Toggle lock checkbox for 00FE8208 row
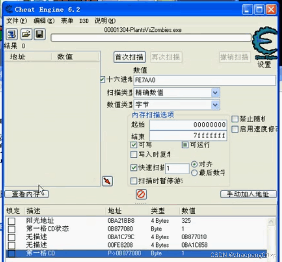282x262 pixels. pyautogui.click(x=12, y=245)
